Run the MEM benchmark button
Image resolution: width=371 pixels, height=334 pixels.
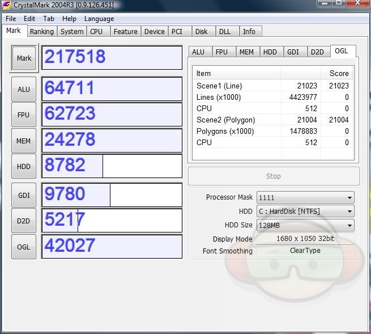point(24,141)
